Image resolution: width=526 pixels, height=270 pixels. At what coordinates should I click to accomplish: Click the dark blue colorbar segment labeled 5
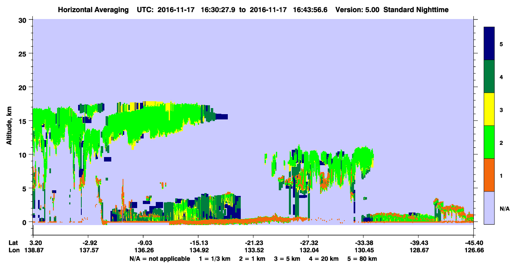click(489, 43)
